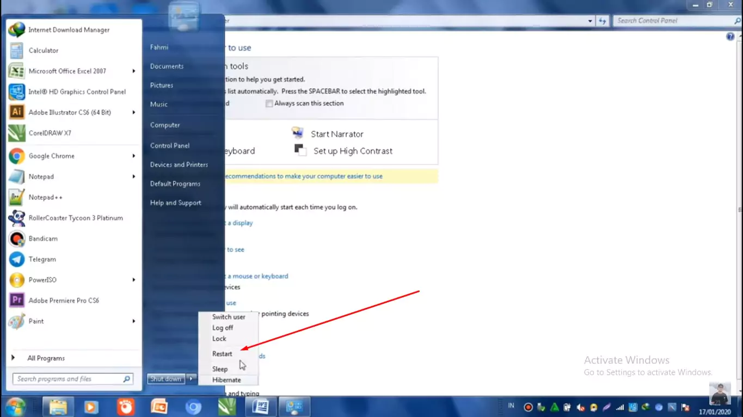Launch PowerISO from the Start menu
The width and height of the screenshot is (743, 417).
(73, 280)
